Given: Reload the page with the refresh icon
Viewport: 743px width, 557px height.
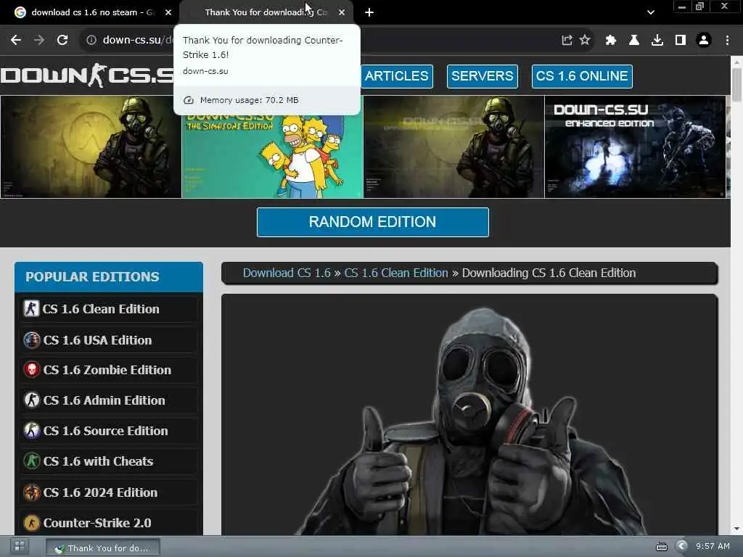Looking at the screenshot, I should (62, 41).
